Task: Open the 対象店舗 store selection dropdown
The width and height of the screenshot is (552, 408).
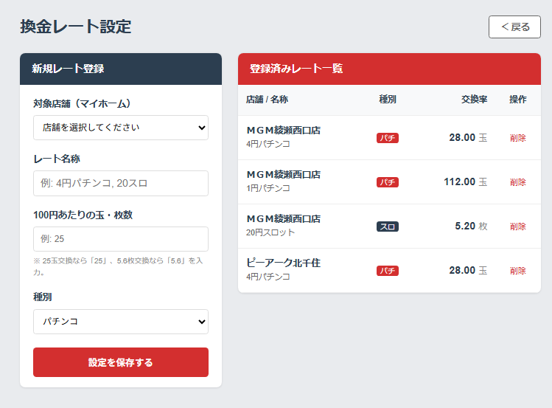Action: tap(121, 128)
